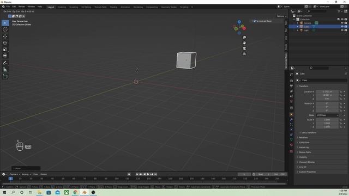Image resolution: width=349 pixels, height=196 pixels.
Task: Open the Edit menu
Action: click(x=14, y=7)
